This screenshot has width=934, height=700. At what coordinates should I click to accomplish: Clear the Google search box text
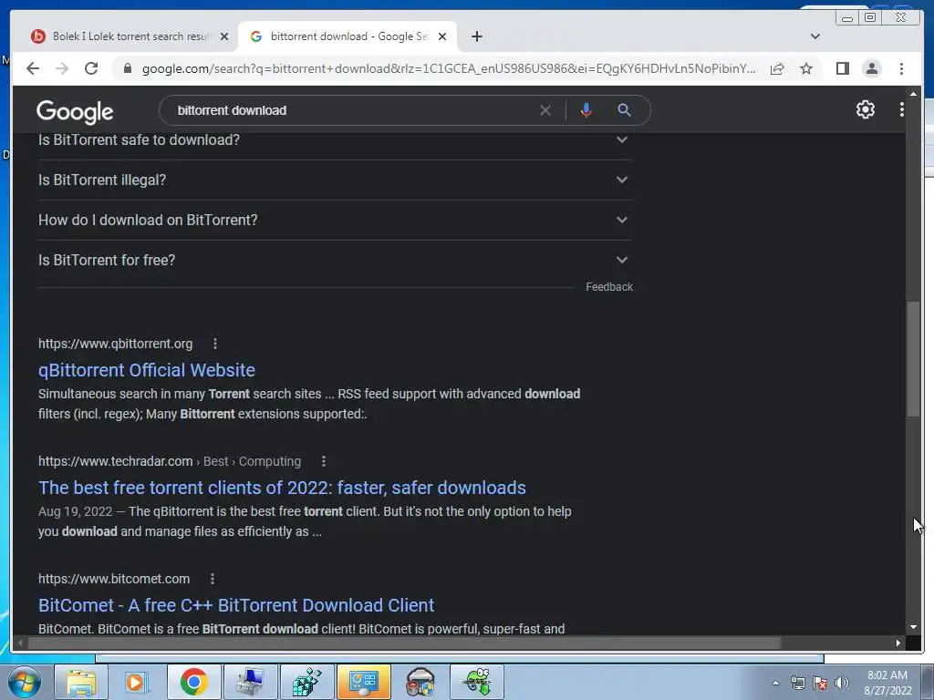[x=545, y=110]
